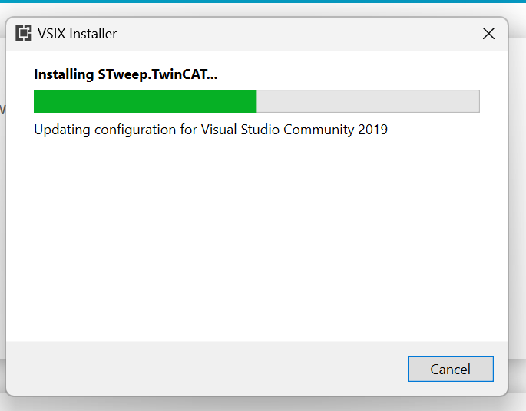Click the green filled part of progress bar
Screen dimensions: 526x411
pos(145,101)
